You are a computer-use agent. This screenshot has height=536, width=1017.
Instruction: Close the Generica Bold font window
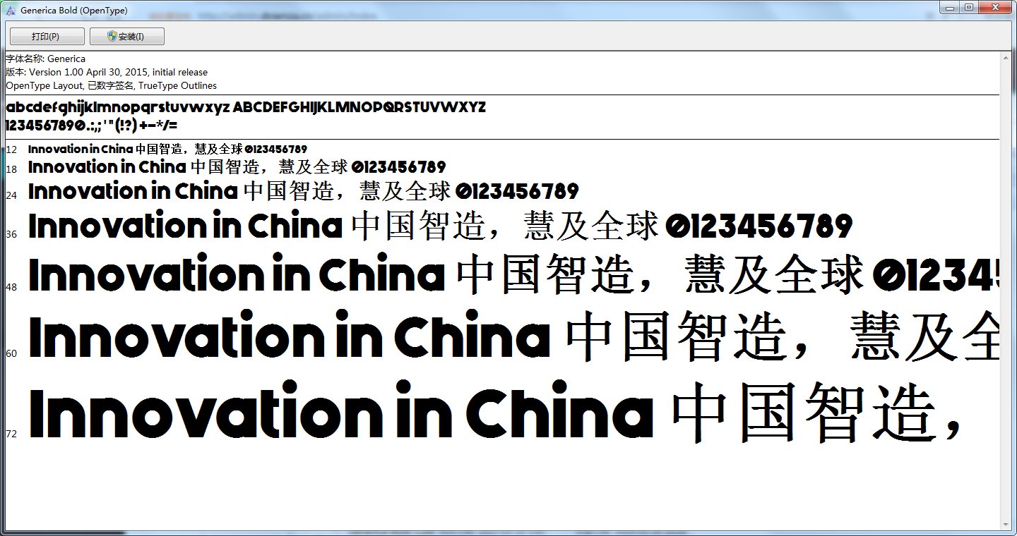point(994,7)
